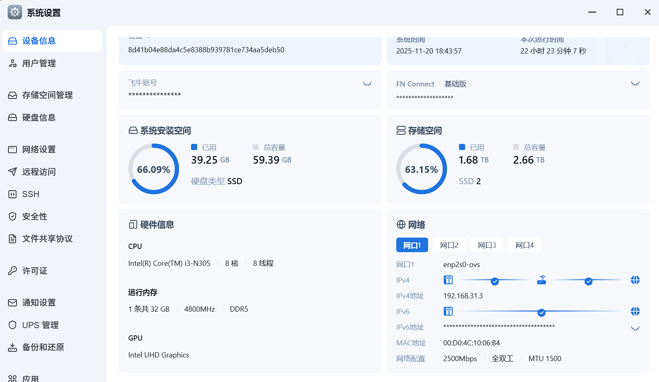Click the 2500Mbps link speed

pos(460,359)
